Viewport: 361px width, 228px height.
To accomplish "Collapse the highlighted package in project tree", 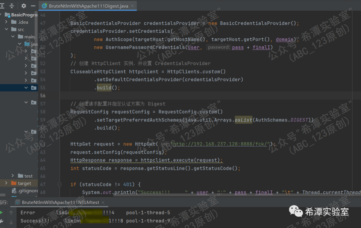I will (26, 88).
